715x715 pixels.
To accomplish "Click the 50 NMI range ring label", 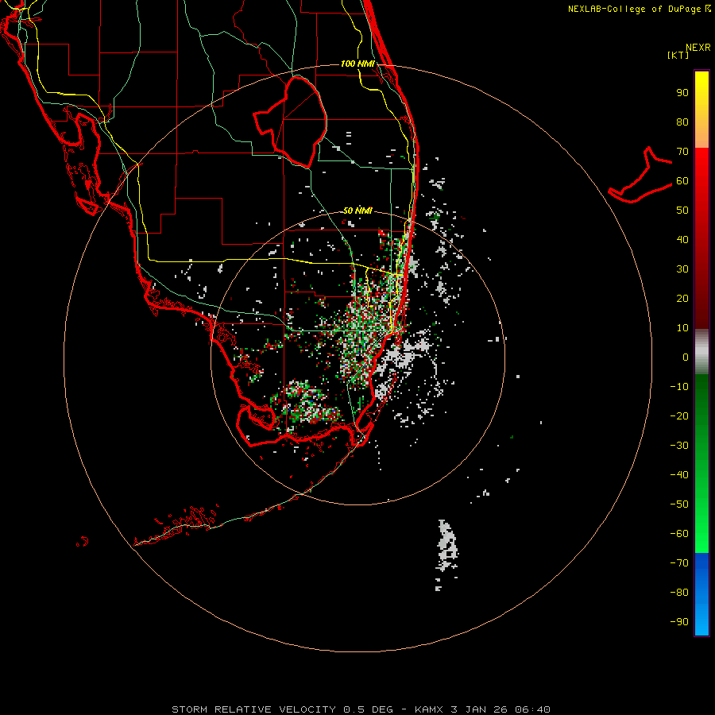I will (x=357, y=211).
